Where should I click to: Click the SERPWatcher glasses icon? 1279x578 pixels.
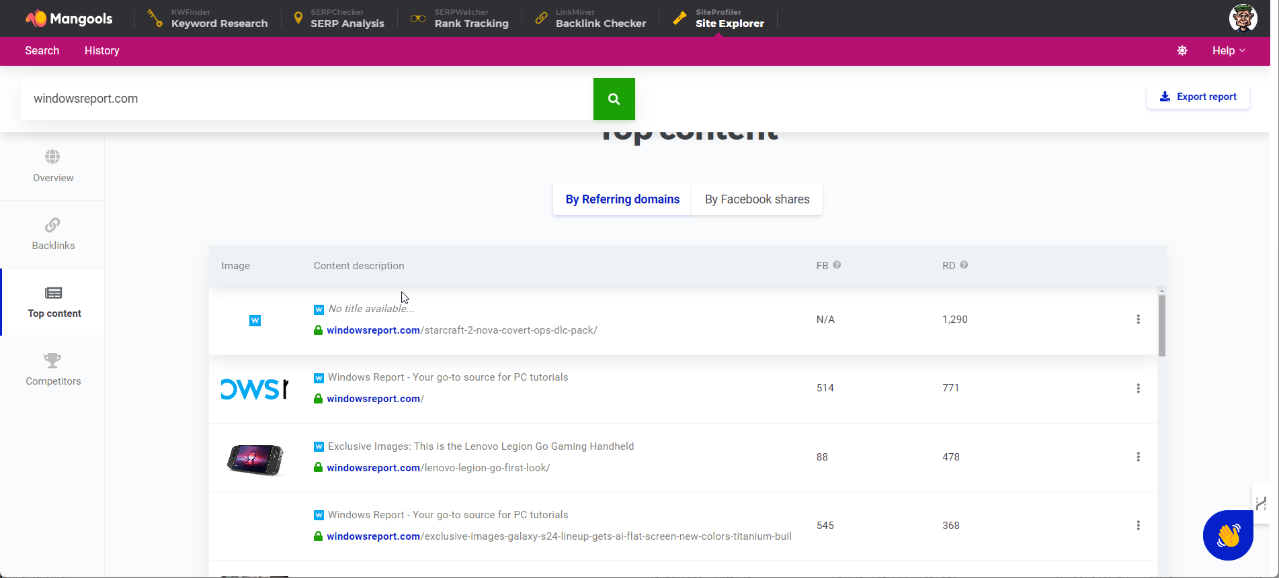pyautogui.click(x=418, y=19)
